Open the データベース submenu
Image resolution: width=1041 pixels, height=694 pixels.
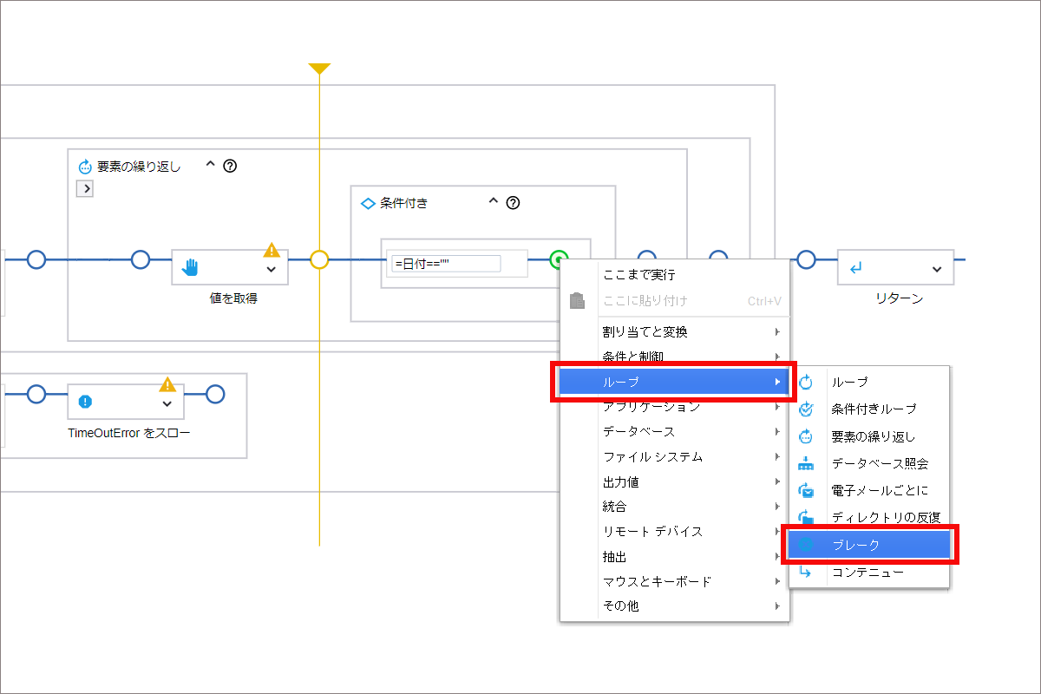(x=675, y=431)
